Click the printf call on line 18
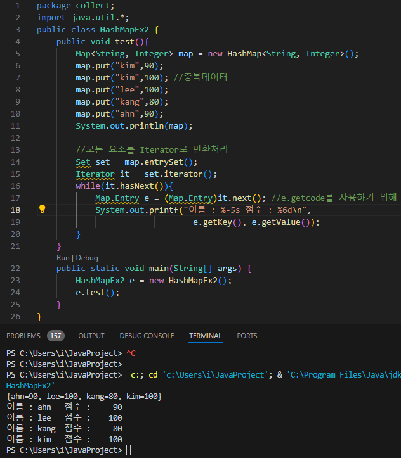 164,210
